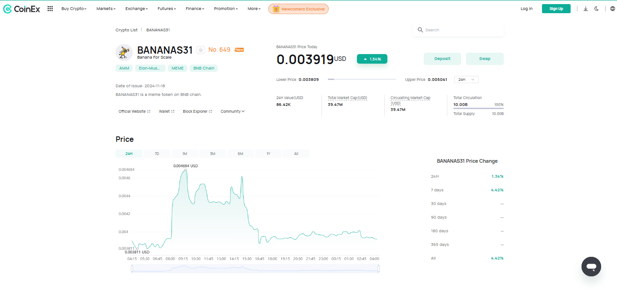Toggle dark mode moon icon
Screen dimensions: 617x290
597,9
